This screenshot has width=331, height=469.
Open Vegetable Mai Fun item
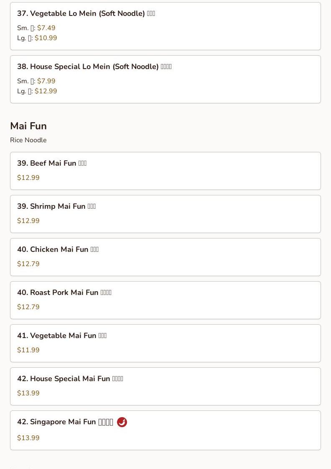pos(165,343)
